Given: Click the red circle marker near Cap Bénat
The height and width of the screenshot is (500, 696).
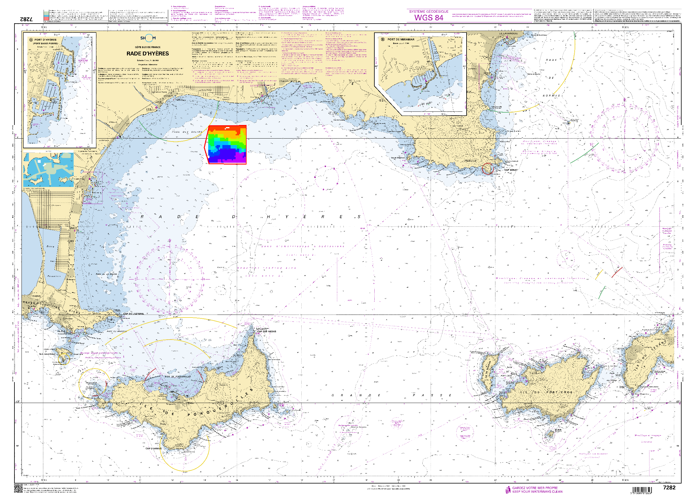Looking at the screenshot, I should pyautogui.click(x=487, y=169).
